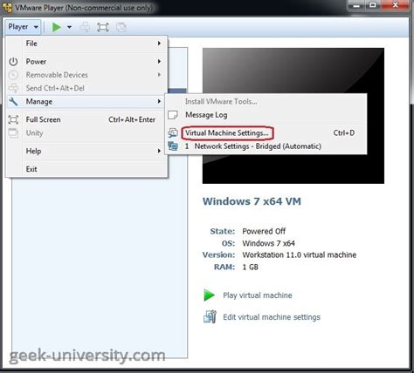Select the Manage menu entry
This screenshot has width=414, height=373.
pyautogui.click(x=86, y=101)
